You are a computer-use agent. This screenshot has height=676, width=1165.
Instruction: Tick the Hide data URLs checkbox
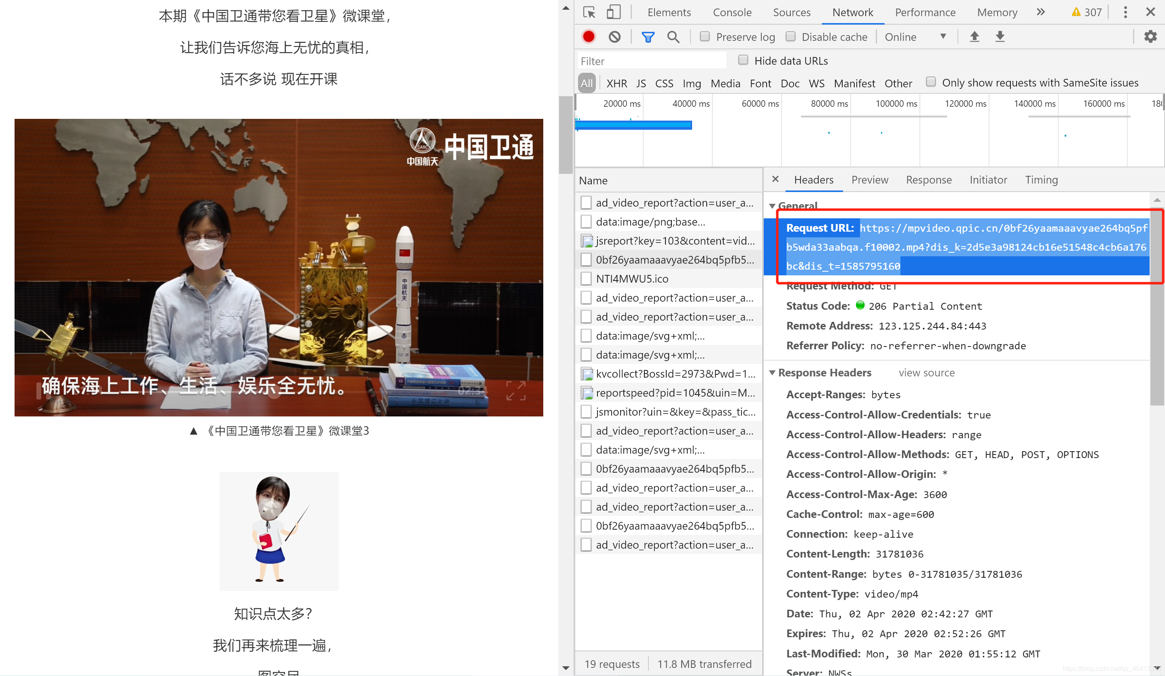(743, 60)
